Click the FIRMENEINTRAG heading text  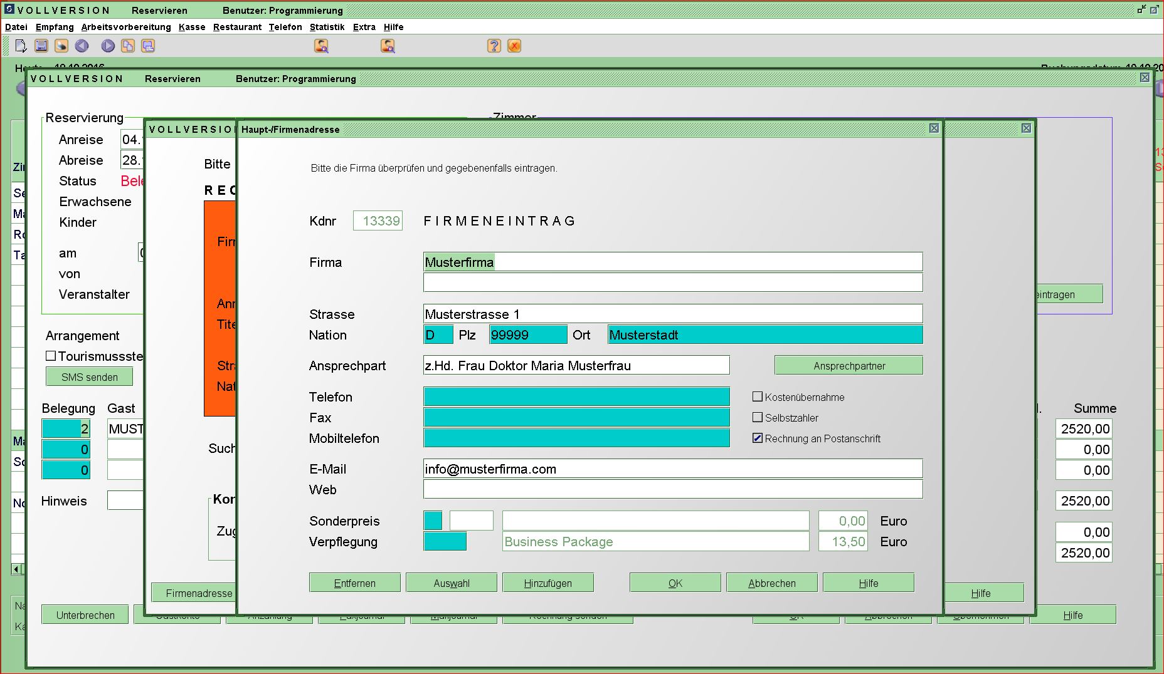point(499,220)
